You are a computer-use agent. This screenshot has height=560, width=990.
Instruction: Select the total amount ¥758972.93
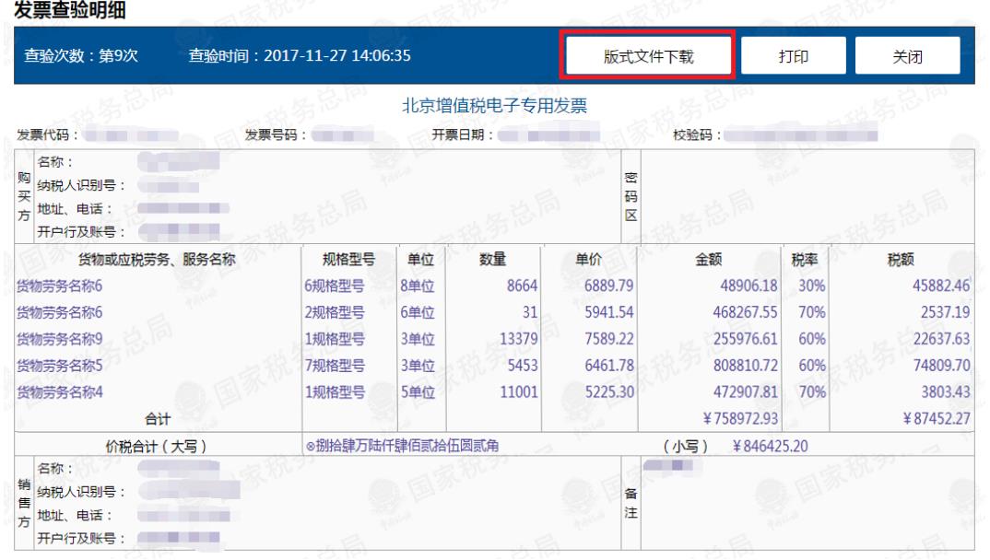click(x=737, y=419)
